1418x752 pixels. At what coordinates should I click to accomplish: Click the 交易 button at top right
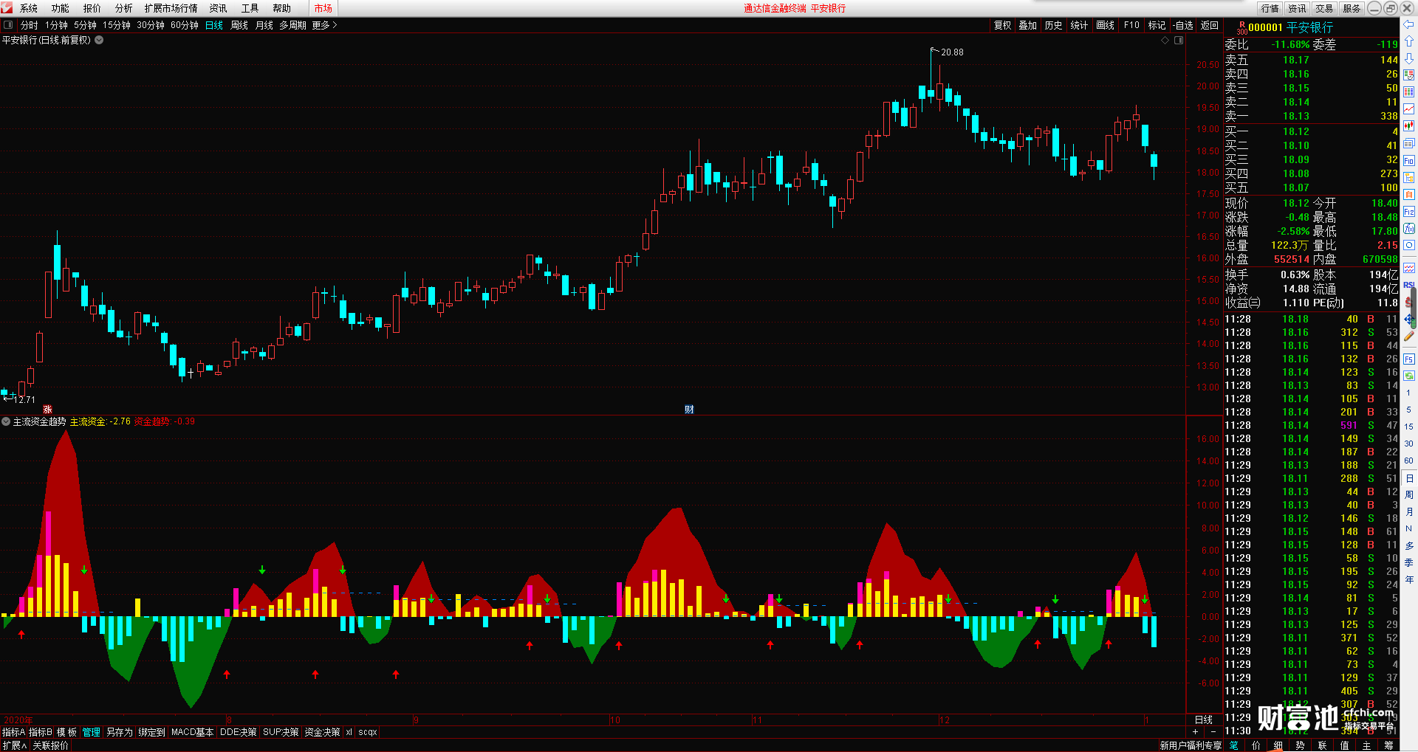click(1324, 8)
